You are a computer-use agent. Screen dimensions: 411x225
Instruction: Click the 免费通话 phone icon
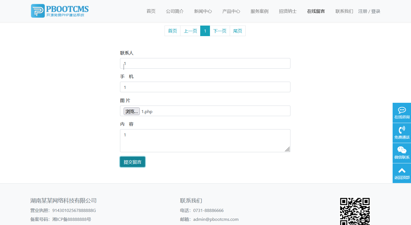pos(402,132)
